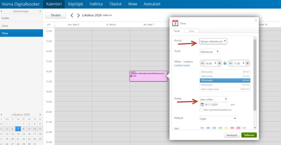Open the Tunti dropdown Alkeistunti

210,52
